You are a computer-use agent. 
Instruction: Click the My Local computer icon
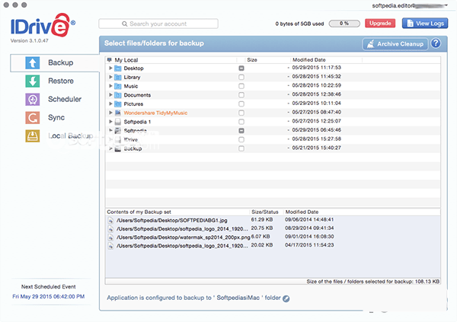[x=109, y=59]
